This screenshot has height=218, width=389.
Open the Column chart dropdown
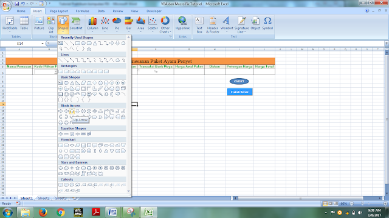(x=92, y=24)
